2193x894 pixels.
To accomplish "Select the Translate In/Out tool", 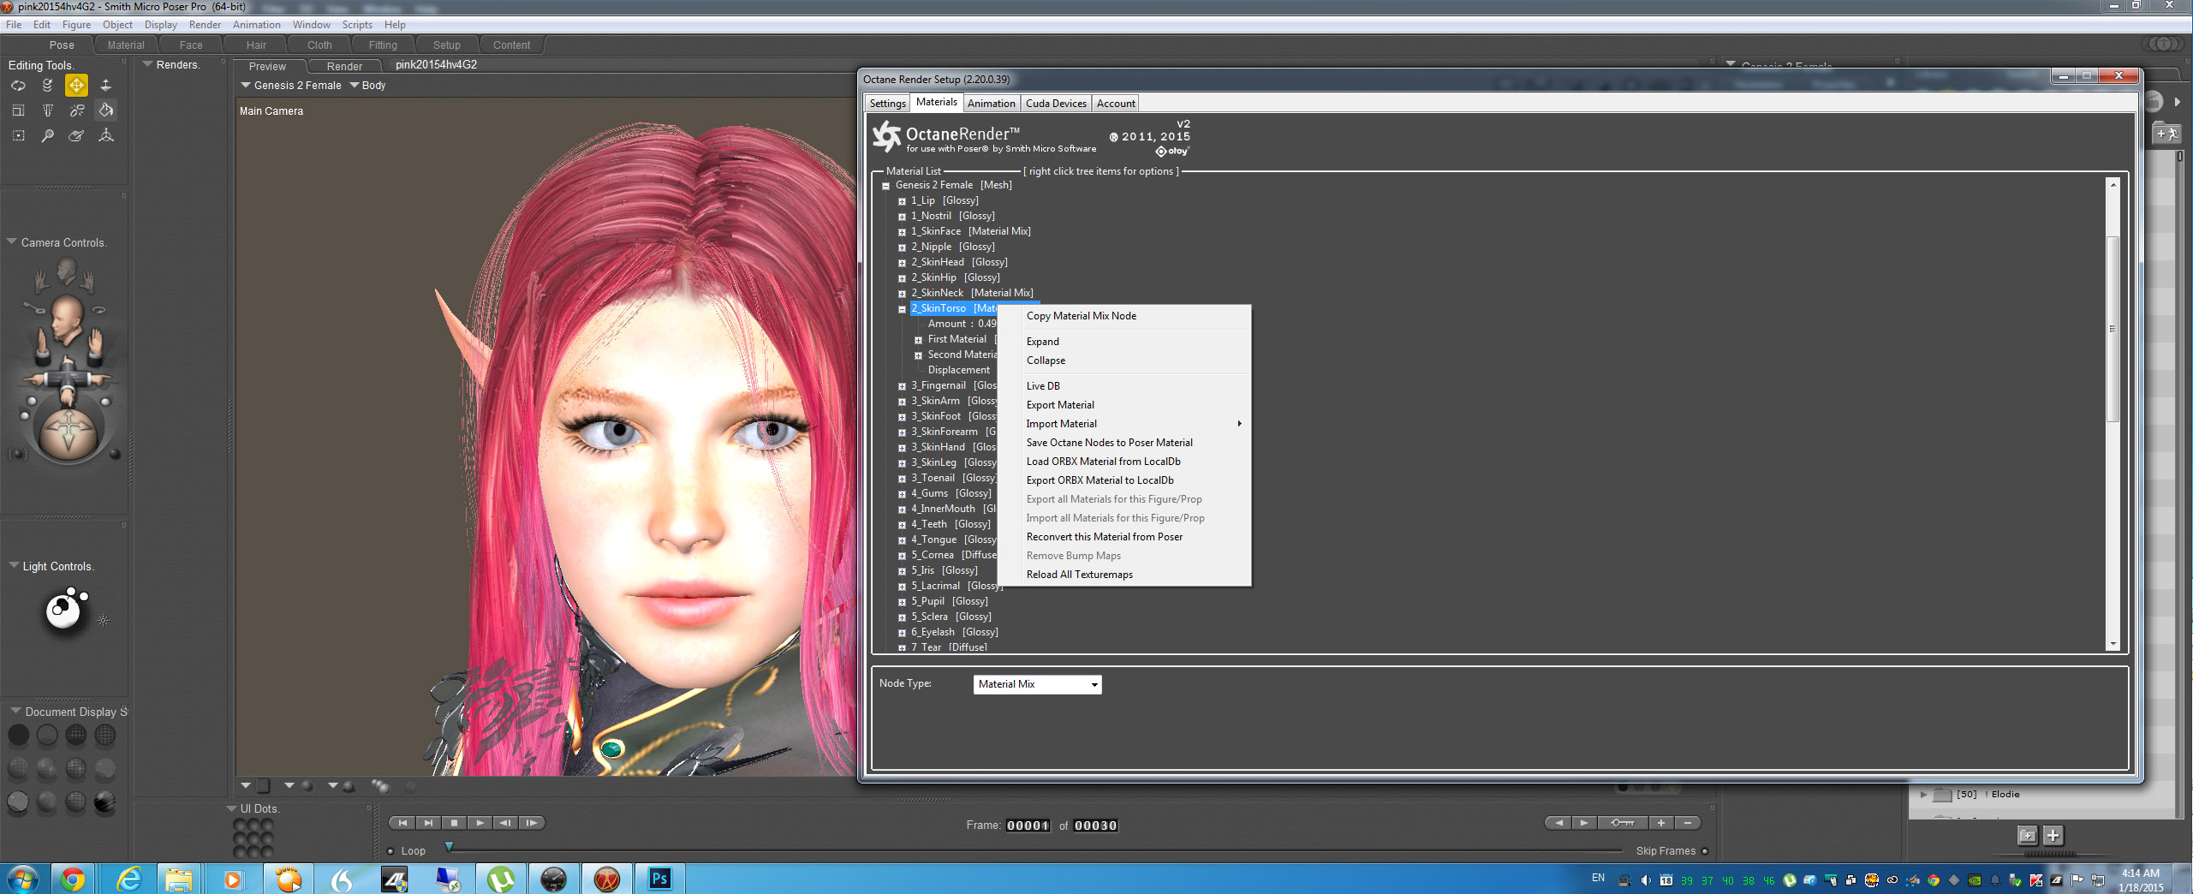I will point(105,86).
